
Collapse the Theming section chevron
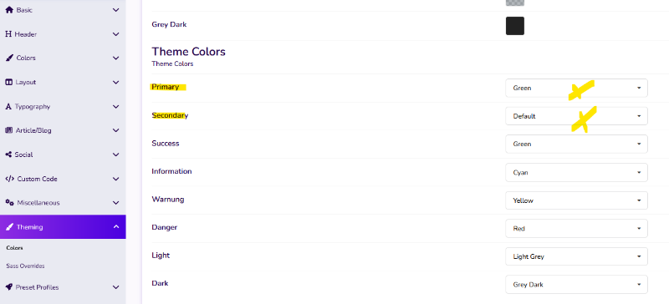click(x=116, y=227)
